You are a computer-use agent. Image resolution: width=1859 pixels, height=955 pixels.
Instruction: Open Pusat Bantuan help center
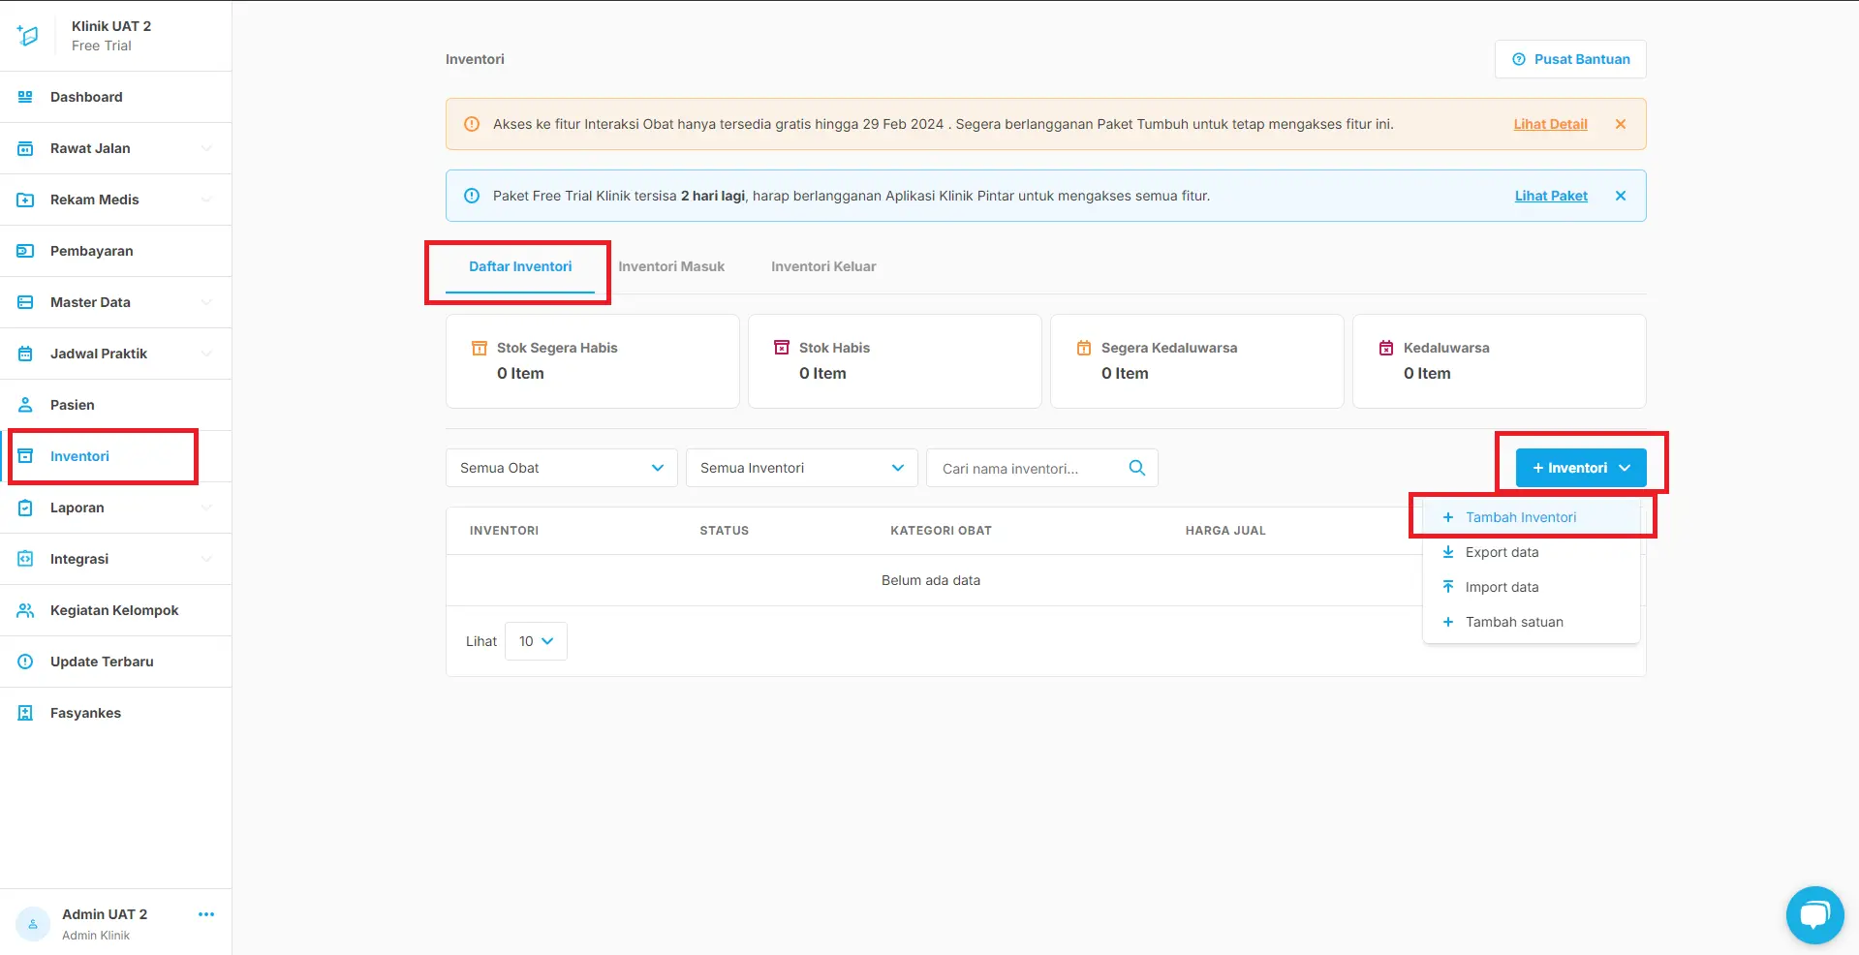coord(1570,59)
